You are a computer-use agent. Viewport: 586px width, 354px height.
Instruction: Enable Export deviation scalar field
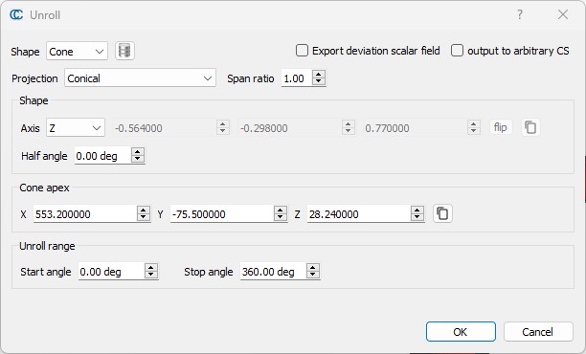click(x=302, y=51)
